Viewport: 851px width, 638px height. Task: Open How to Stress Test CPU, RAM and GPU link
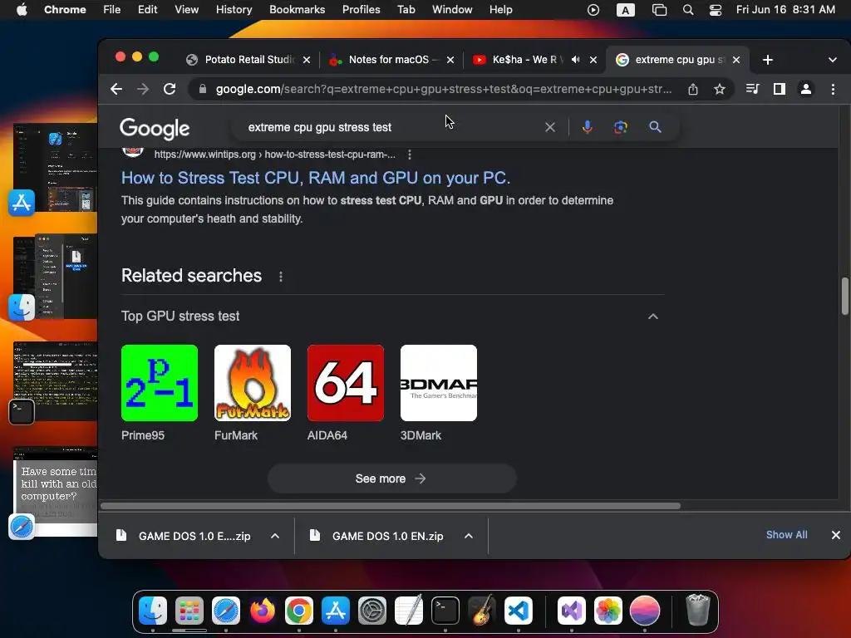(x=315, y=178)
